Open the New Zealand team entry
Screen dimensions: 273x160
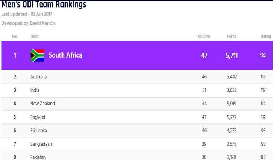click(x=137, y=104)
